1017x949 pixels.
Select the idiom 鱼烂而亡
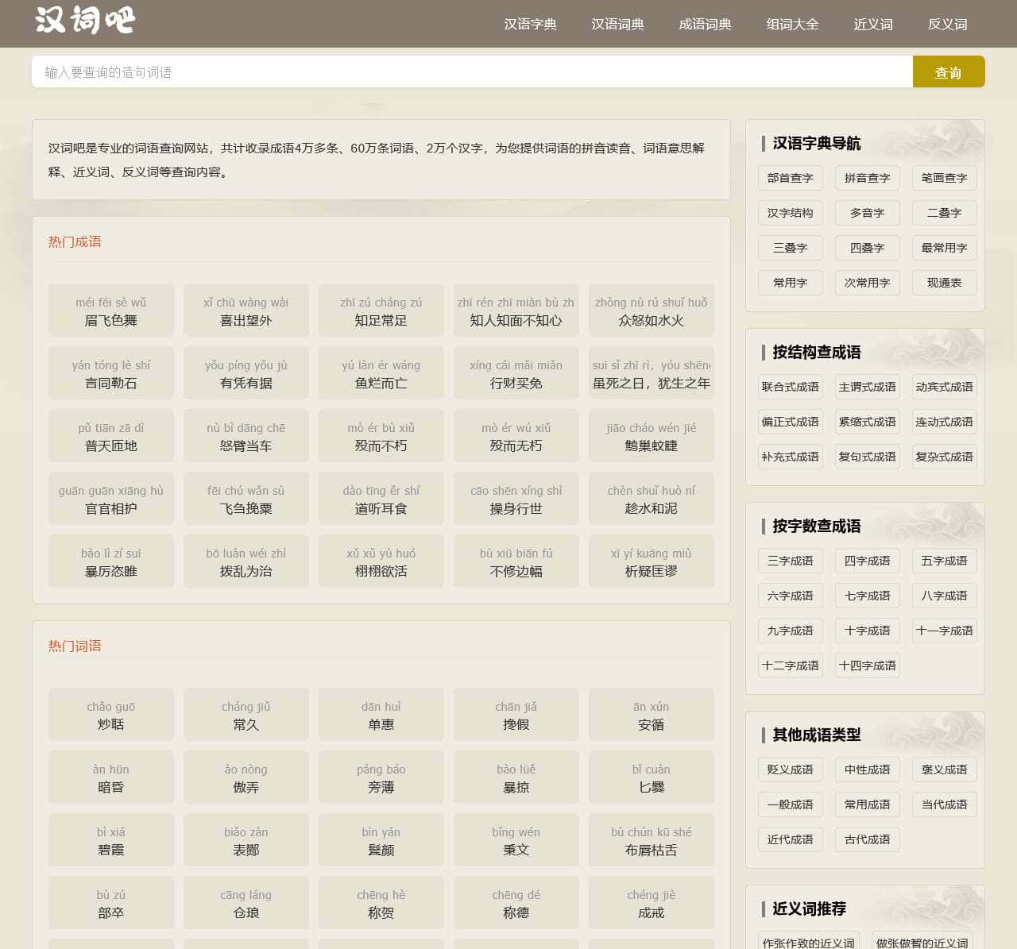point(381,373)
